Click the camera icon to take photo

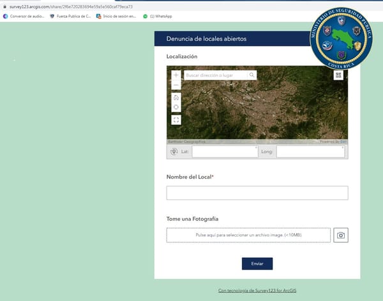click(x=341, y=235)
